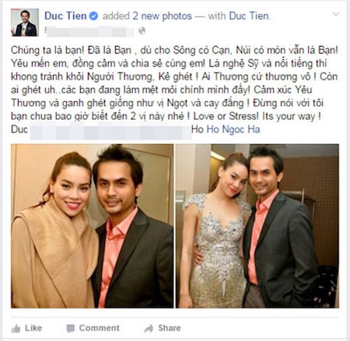
Task: Open Duc Tien profile picture thumbnail
Action: 25,23
